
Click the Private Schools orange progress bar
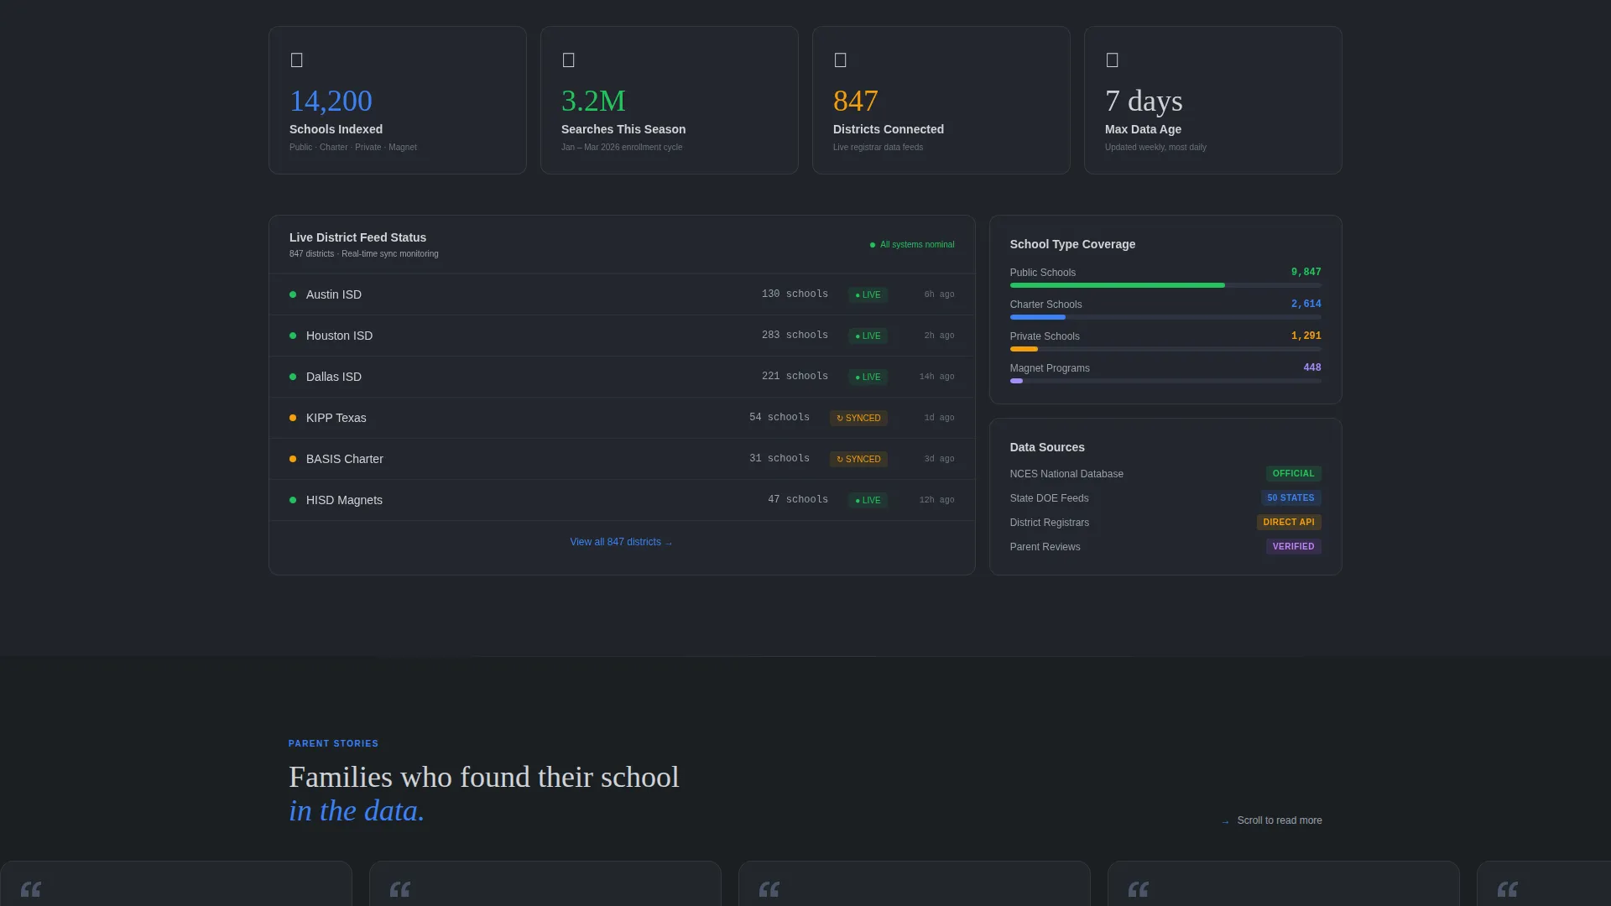tap(1024, 349)
